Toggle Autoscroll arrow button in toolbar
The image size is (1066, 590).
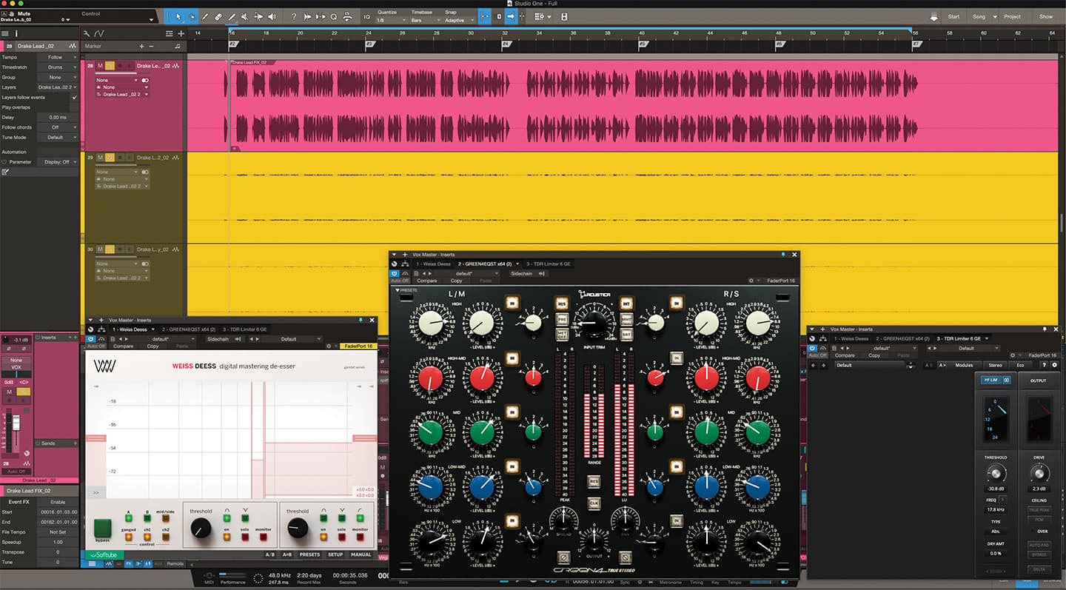(x=511, y=16)
